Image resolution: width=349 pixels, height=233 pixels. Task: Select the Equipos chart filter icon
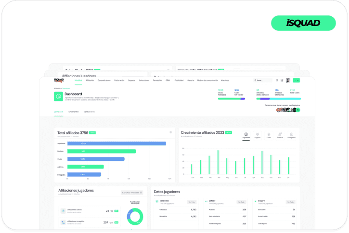tap(258, 135)
